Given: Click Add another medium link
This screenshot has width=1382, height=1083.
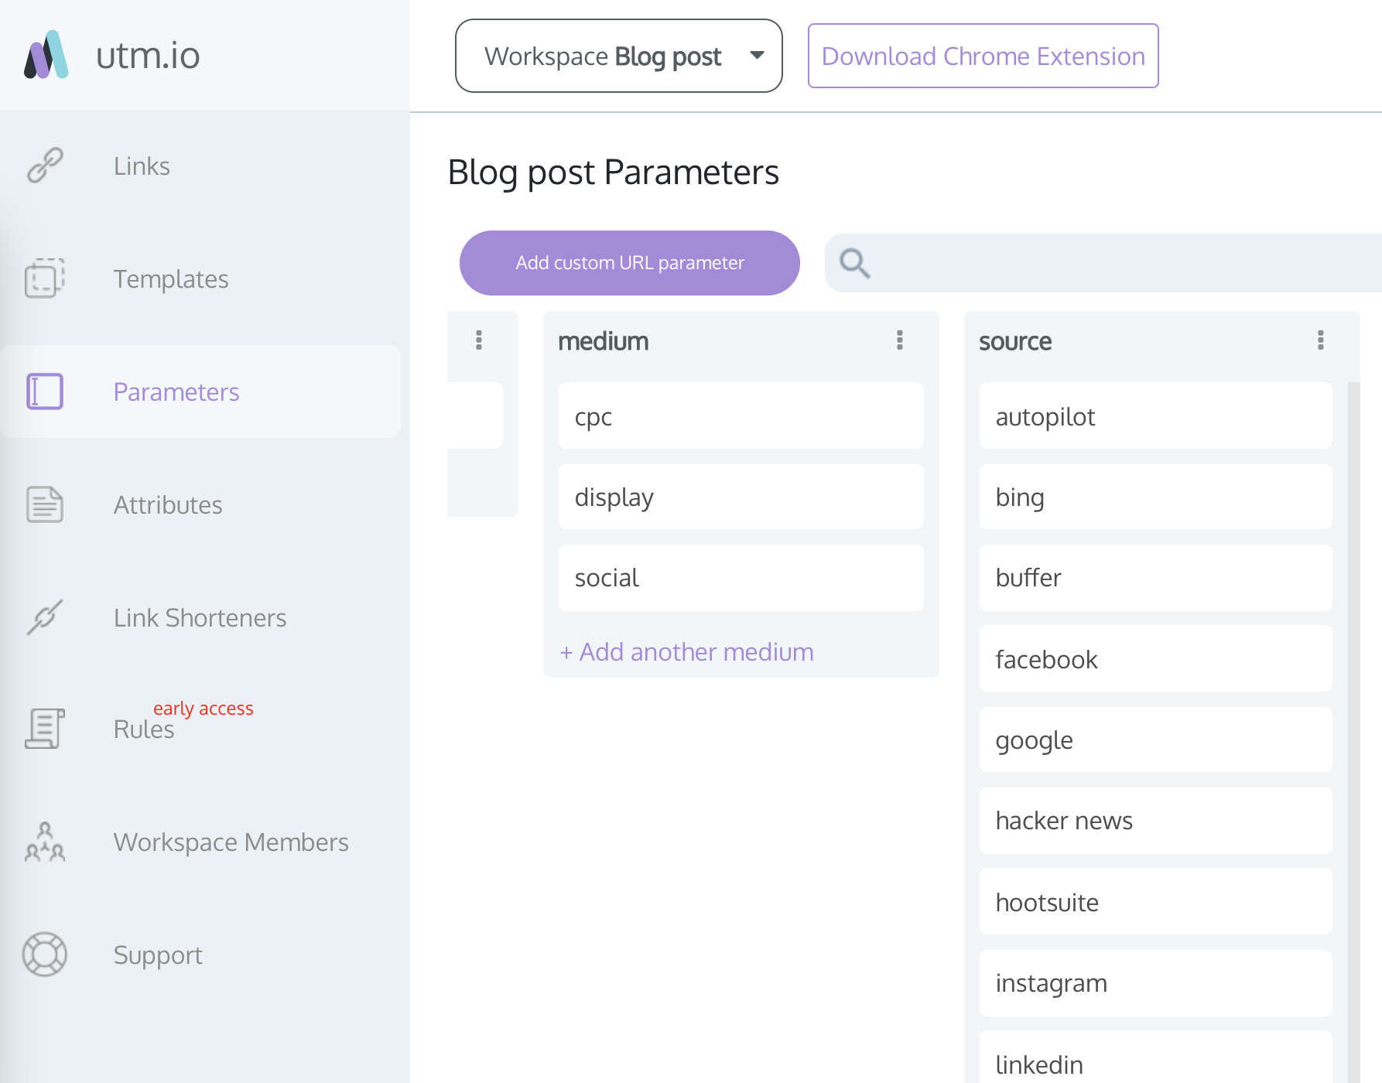Looking at the screenshot, I should 687,651.
